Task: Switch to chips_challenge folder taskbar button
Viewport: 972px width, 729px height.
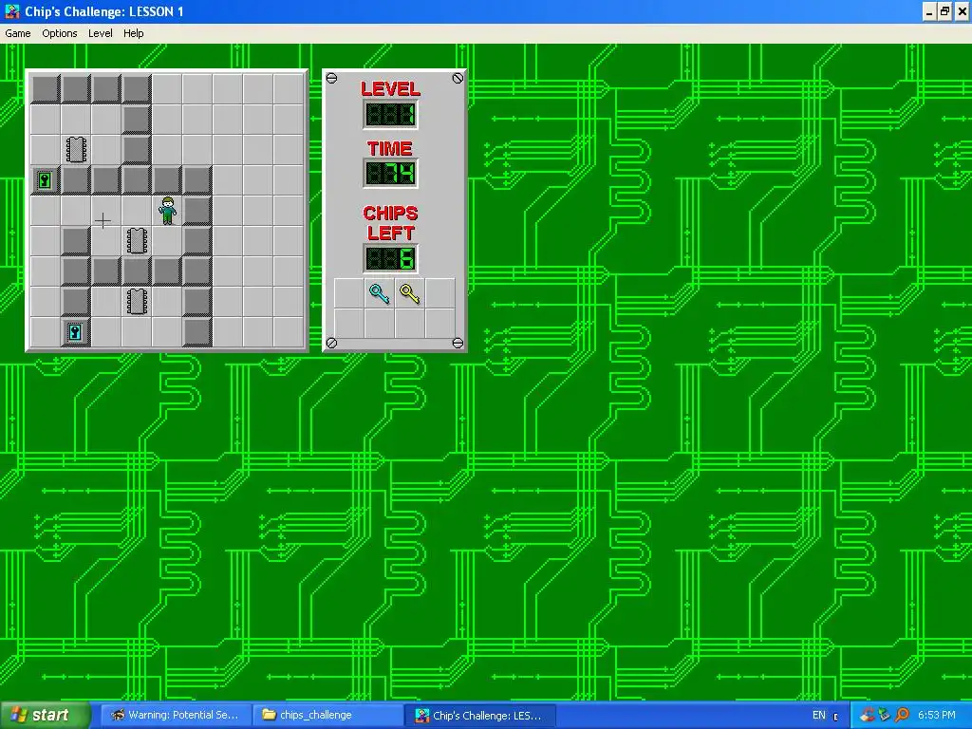Action: (327, 715)
